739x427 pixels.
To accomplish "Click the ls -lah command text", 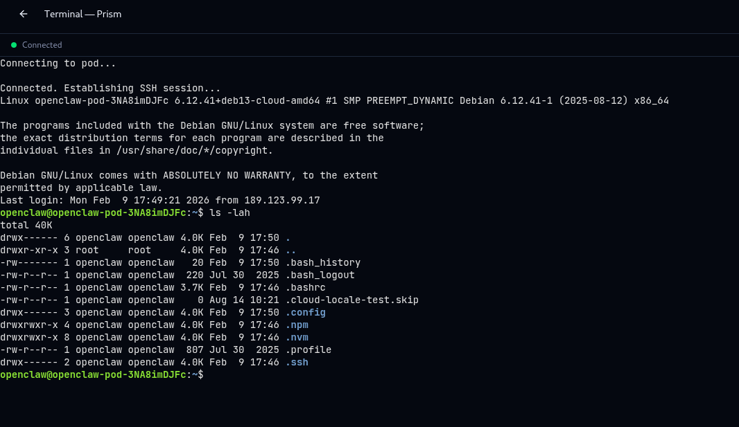I will 231,212.
